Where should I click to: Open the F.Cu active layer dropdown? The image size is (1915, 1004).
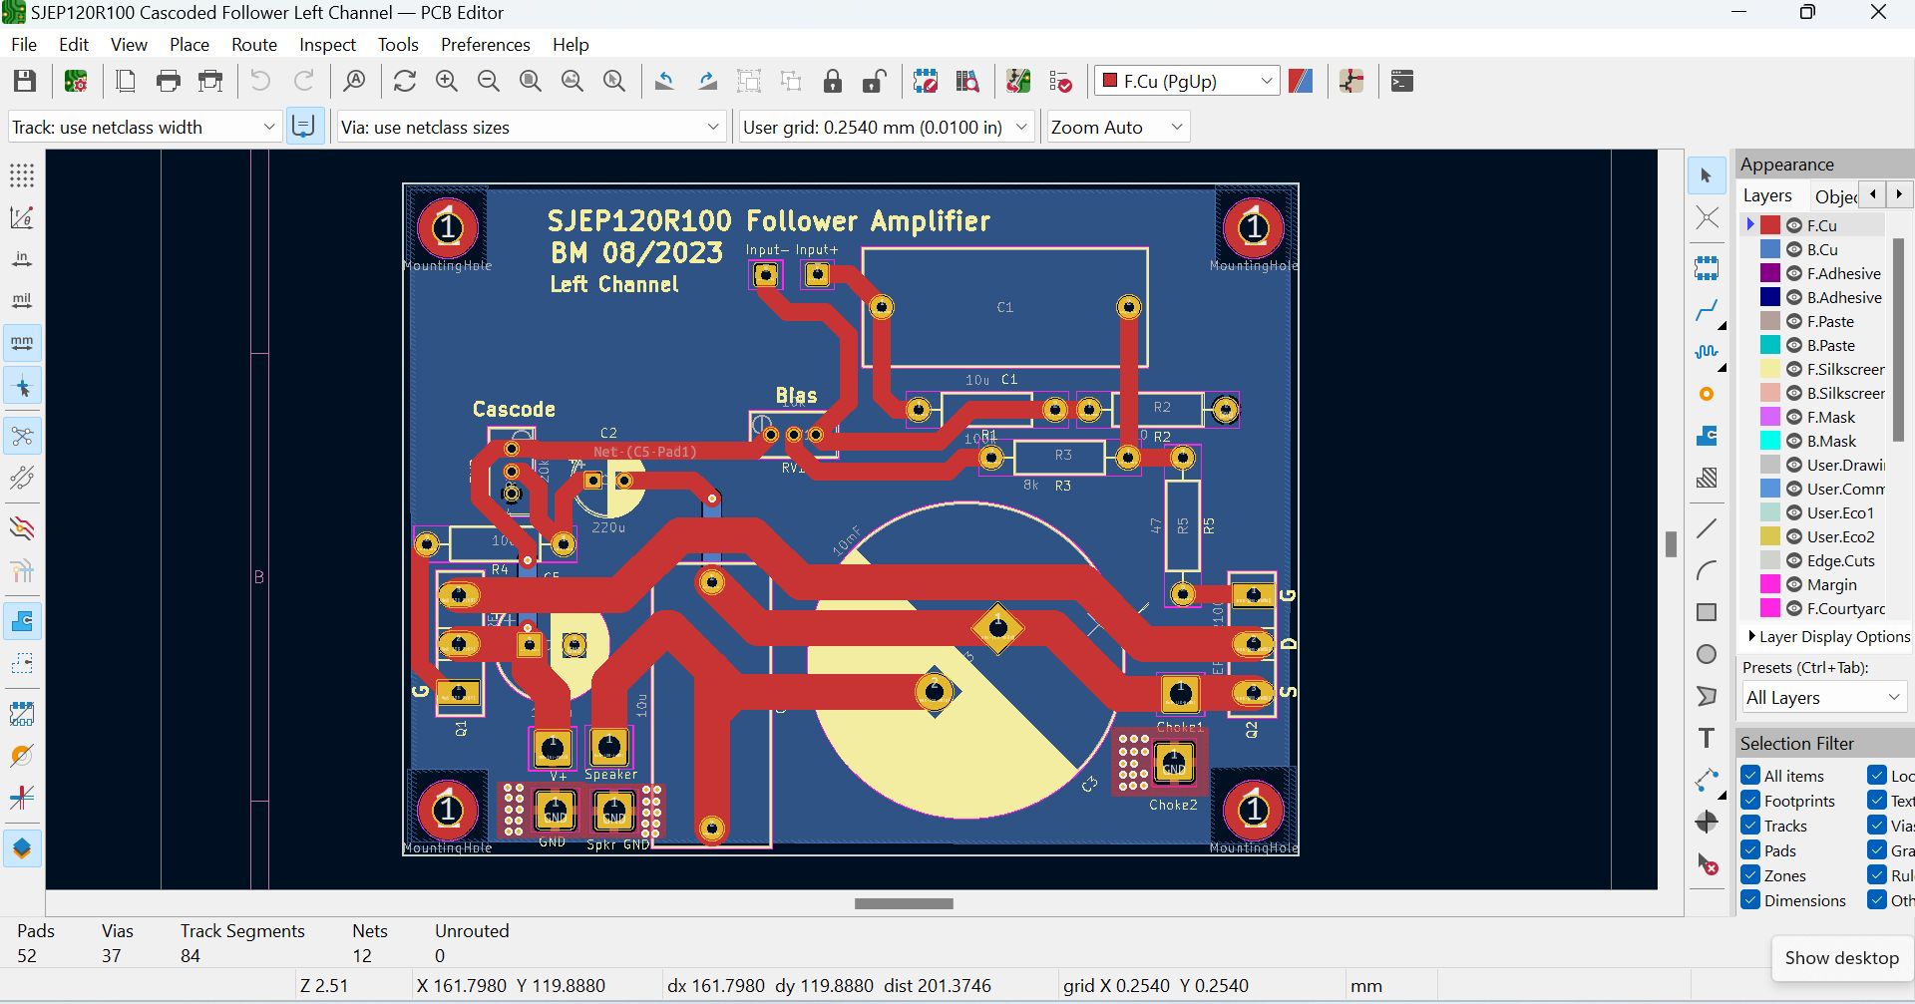(x=1187, y=82)
